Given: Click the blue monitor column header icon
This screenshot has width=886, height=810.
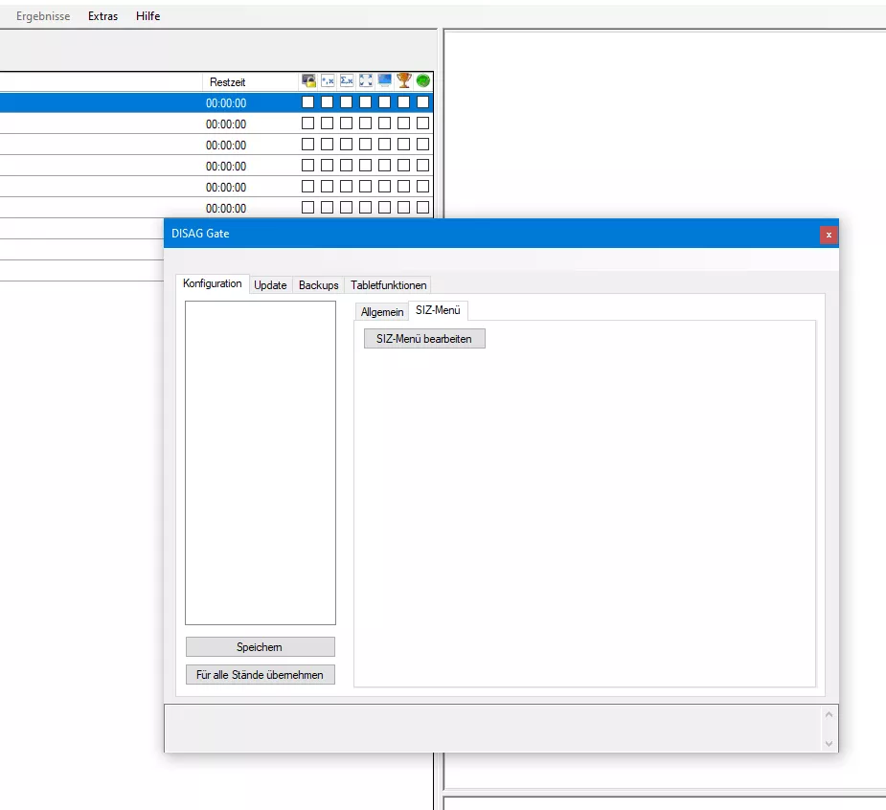Looking at the screenshot, I should tap(385, 81).
